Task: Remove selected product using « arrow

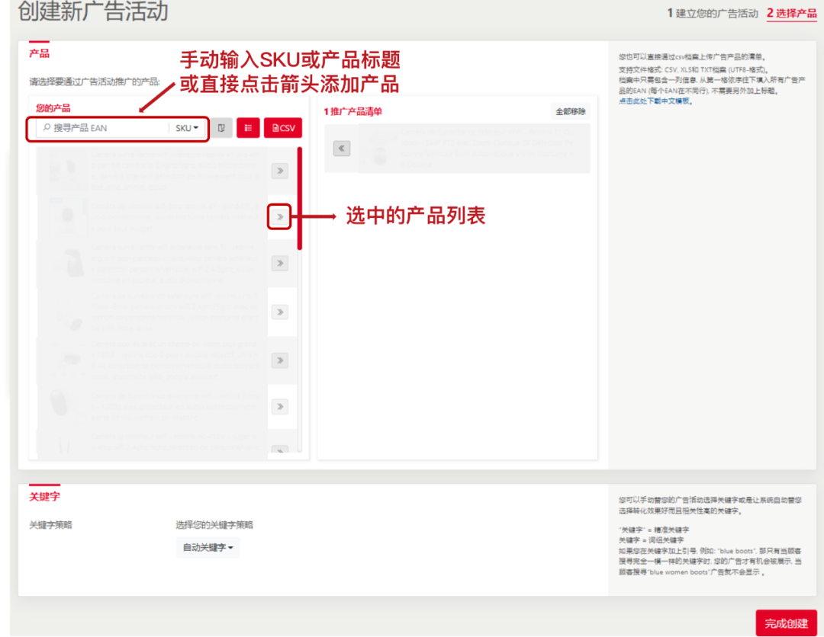Action: click(341, 148)
